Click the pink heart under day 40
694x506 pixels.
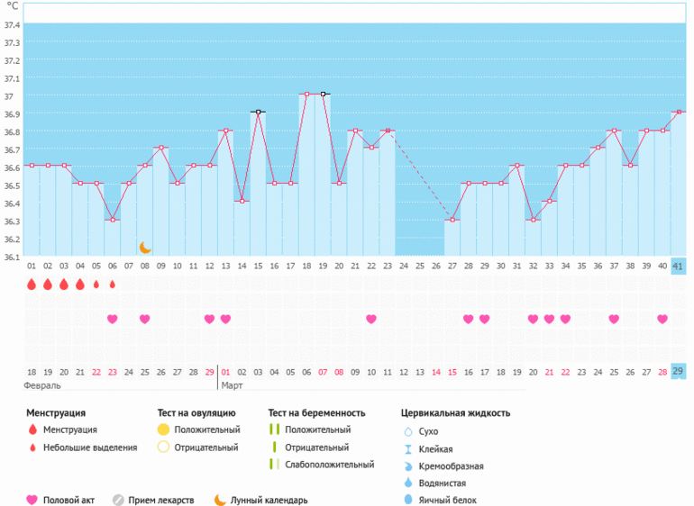coord(662,319)
